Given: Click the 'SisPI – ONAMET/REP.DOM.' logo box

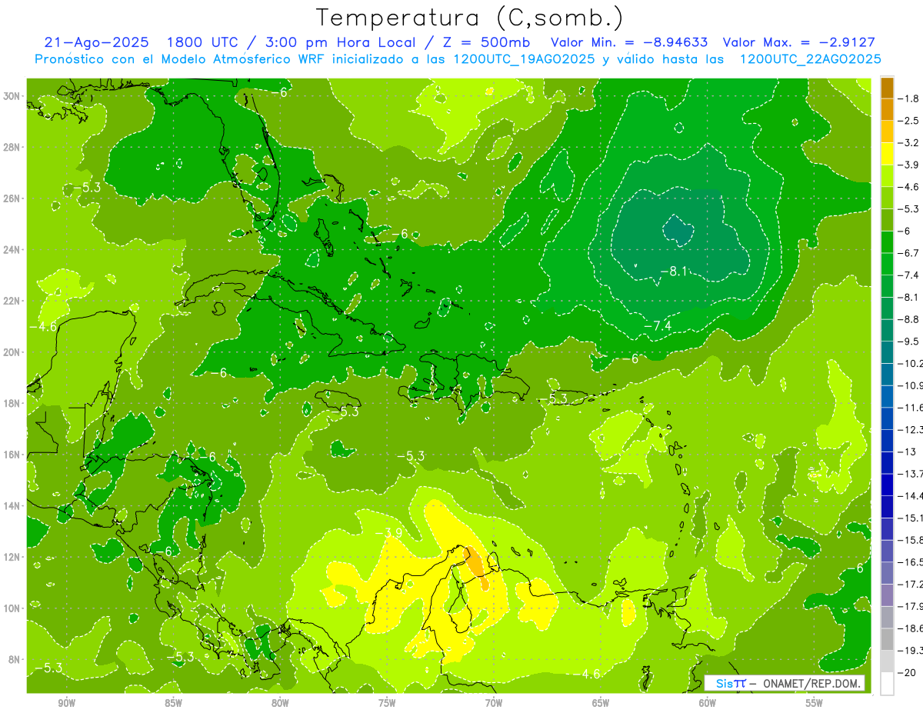Looking at the screenshot, I should [784, 683].
